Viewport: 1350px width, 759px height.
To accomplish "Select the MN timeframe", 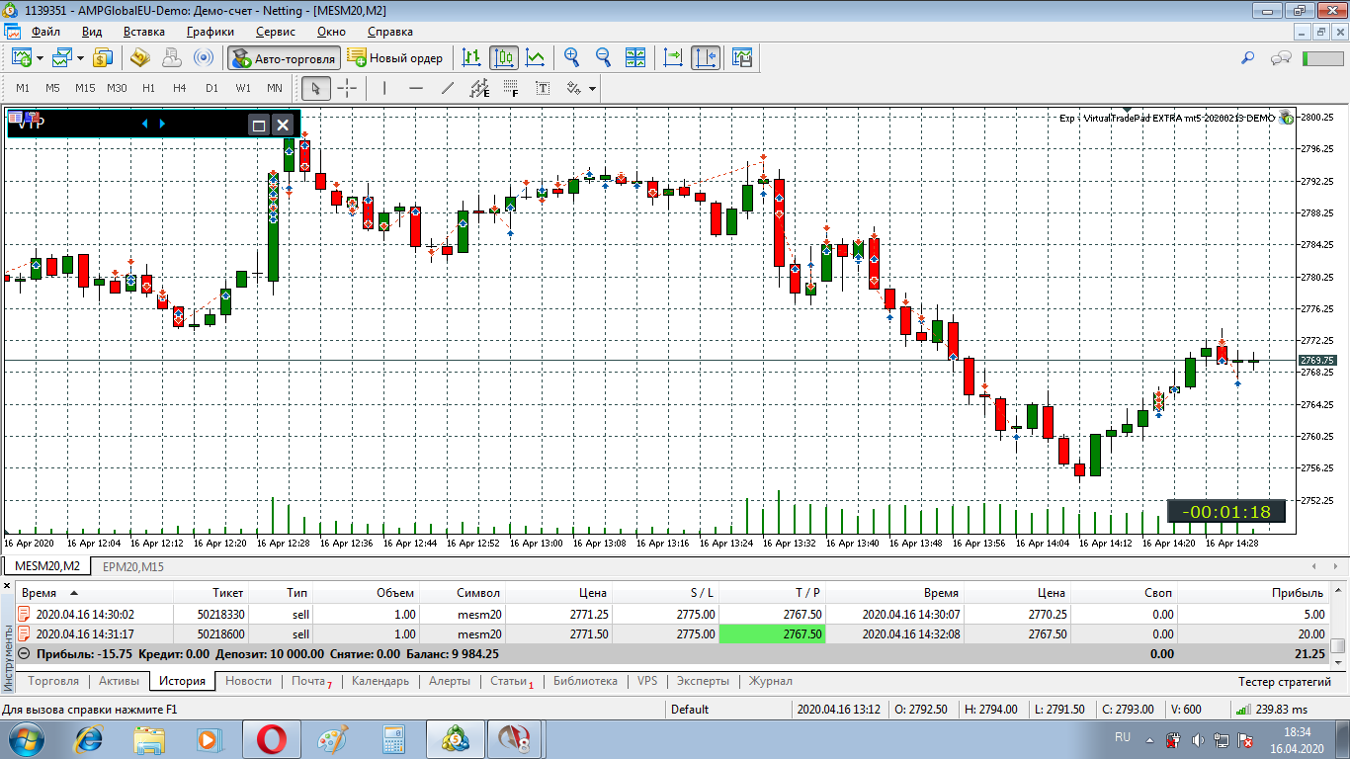I will (x=275, y=88).
